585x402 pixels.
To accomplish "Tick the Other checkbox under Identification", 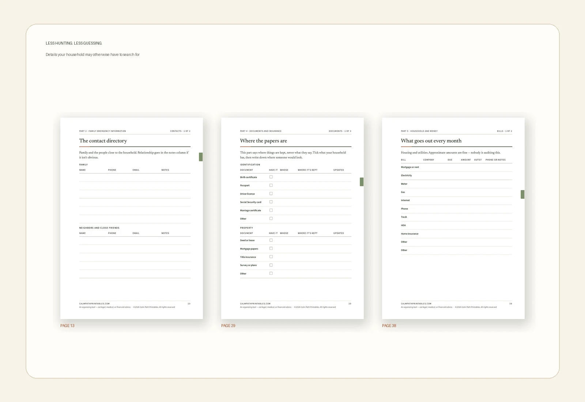I will coord(271,219).
